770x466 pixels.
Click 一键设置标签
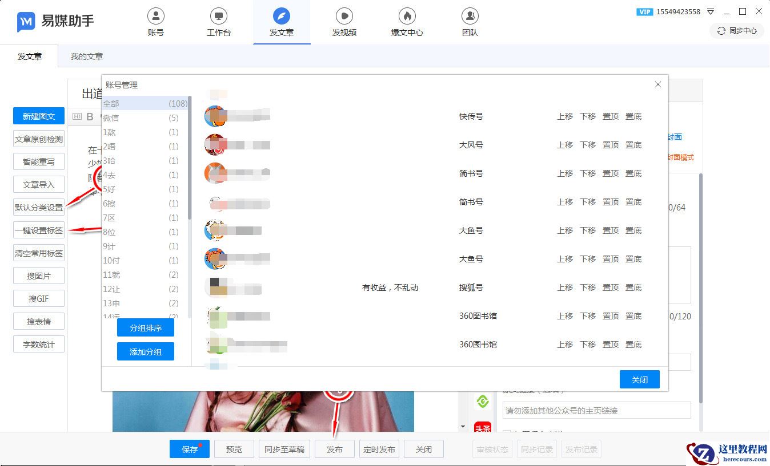[x=39, y=230]
